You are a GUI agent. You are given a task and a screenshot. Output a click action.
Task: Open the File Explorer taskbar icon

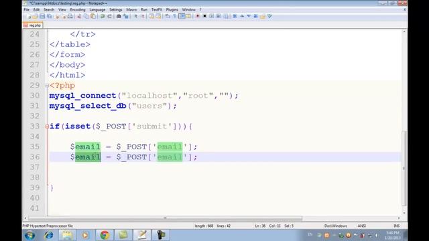(x=67, y=235)
